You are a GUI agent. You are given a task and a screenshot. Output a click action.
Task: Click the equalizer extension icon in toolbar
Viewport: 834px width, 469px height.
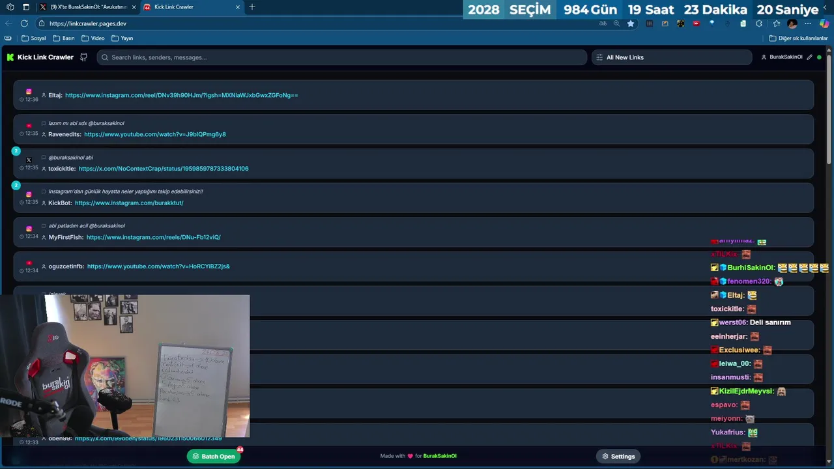pos(649,23)
